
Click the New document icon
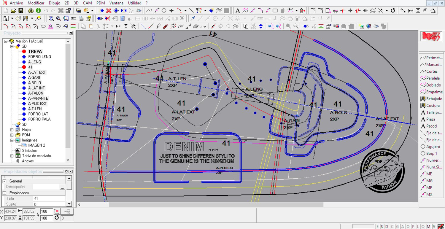6,11
